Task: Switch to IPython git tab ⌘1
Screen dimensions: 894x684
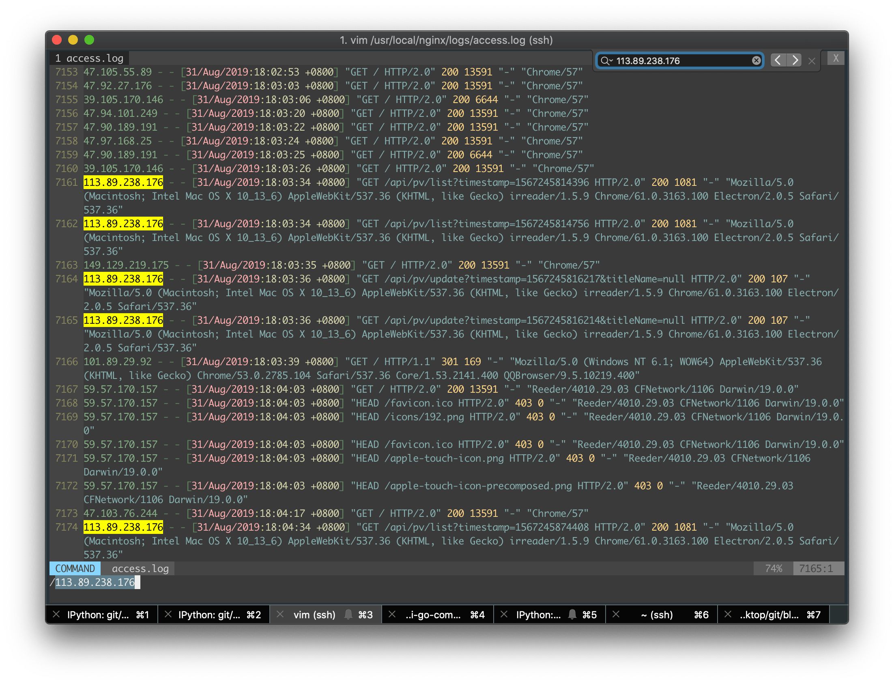Action: pyautogui.click(x=103, y=615)
